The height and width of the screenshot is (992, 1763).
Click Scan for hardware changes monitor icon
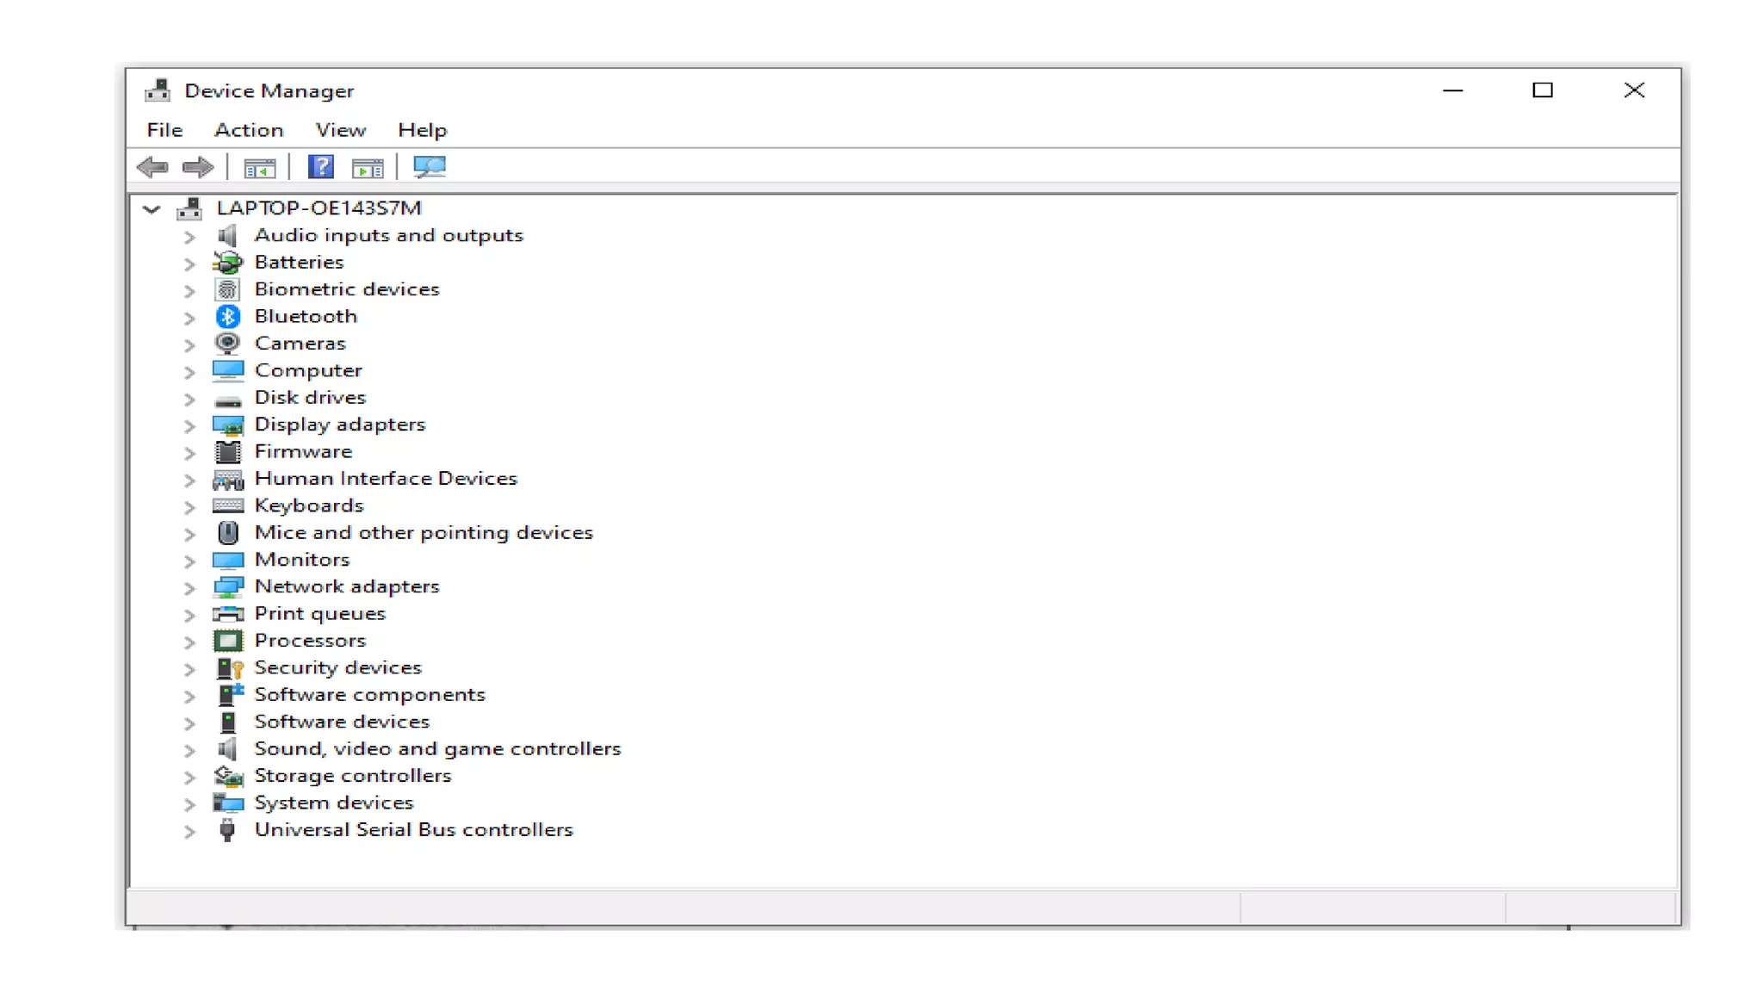point(430,167)
